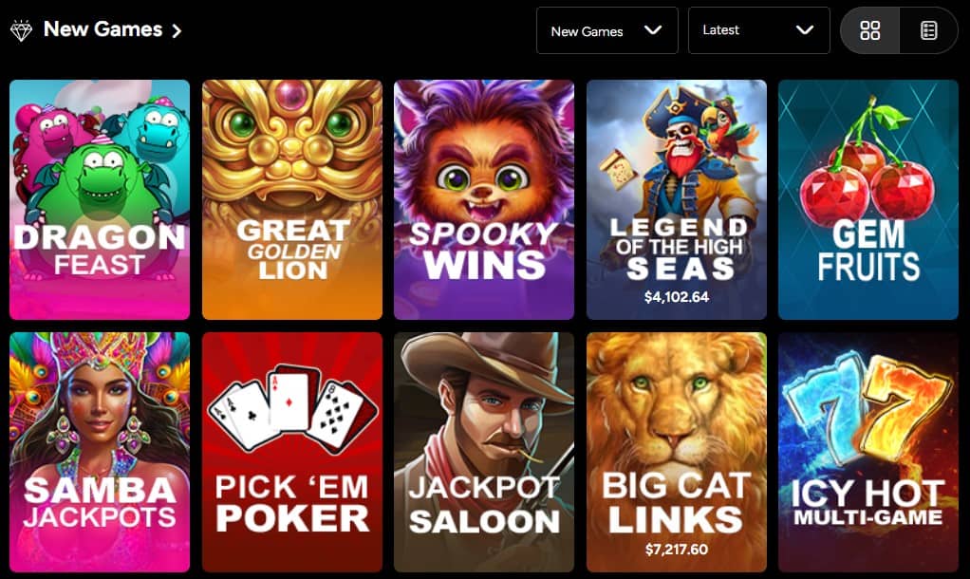Open the Gem Fruits game tile
Screen dimensions: 970x579
click(x=867, y=200)
